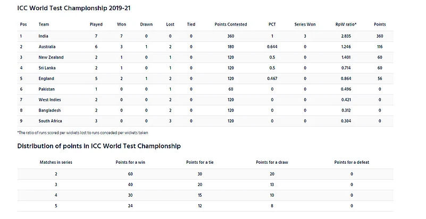The image size is (426, 219).
Task: Select England in the standings table
Action: [46, 78]
